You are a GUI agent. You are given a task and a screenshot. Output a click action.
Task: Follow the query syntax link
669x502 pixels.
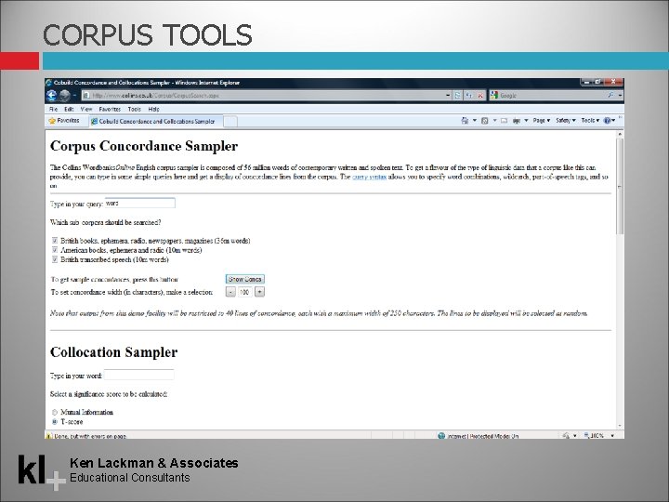(369, 177)
